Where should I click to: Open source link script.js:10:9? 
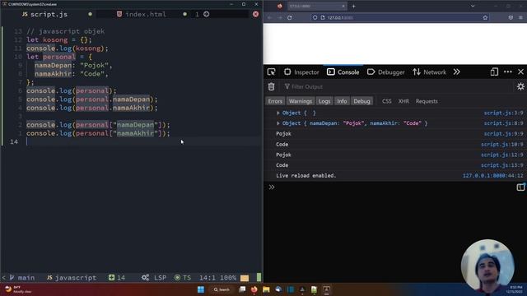click(x=502, y=145)
